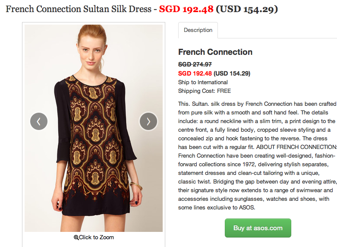This screenshot has width=337, height=247.
Task: Click the French Connection Sultan Silk Dress title
Action: (x=79, y=9)
